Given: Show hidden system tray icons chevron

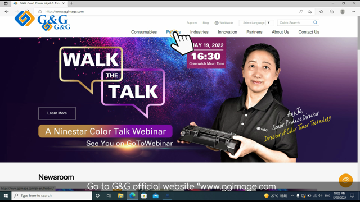Looking at the screenshot, I should (x=292, y=196).
